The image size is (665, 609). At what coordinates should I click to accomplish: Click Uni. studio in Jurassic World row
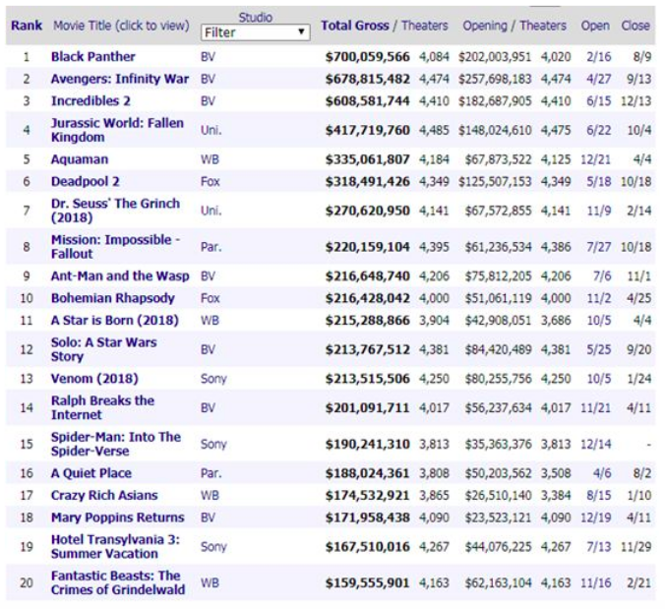[x=211, y=130]
